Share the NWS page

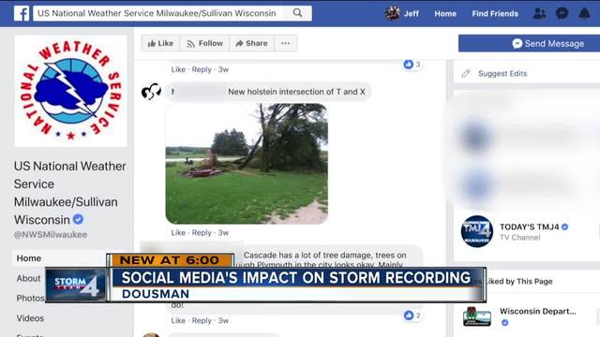251,43
